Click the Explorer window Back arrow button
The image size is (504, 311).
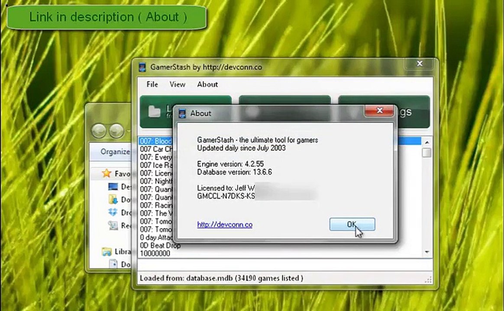coord(99,131)
